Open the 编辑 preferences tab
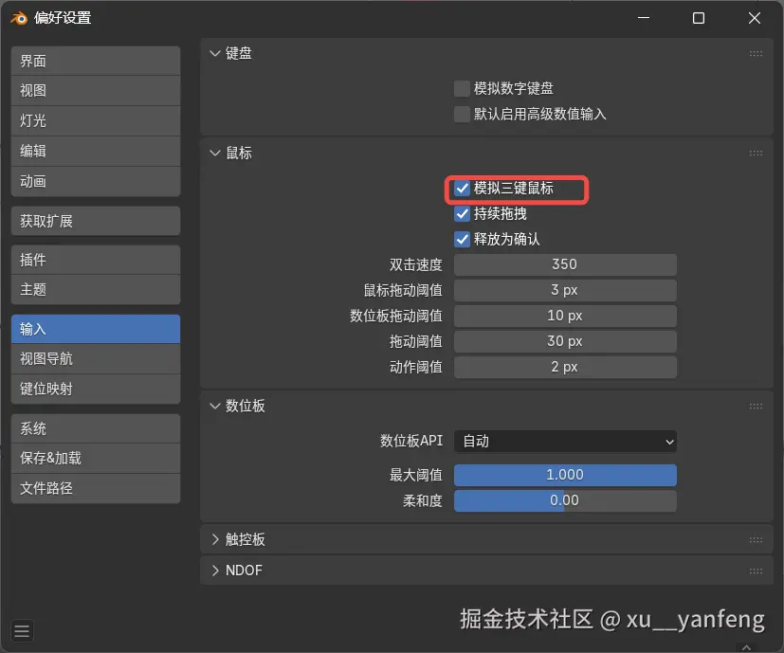 96,151
